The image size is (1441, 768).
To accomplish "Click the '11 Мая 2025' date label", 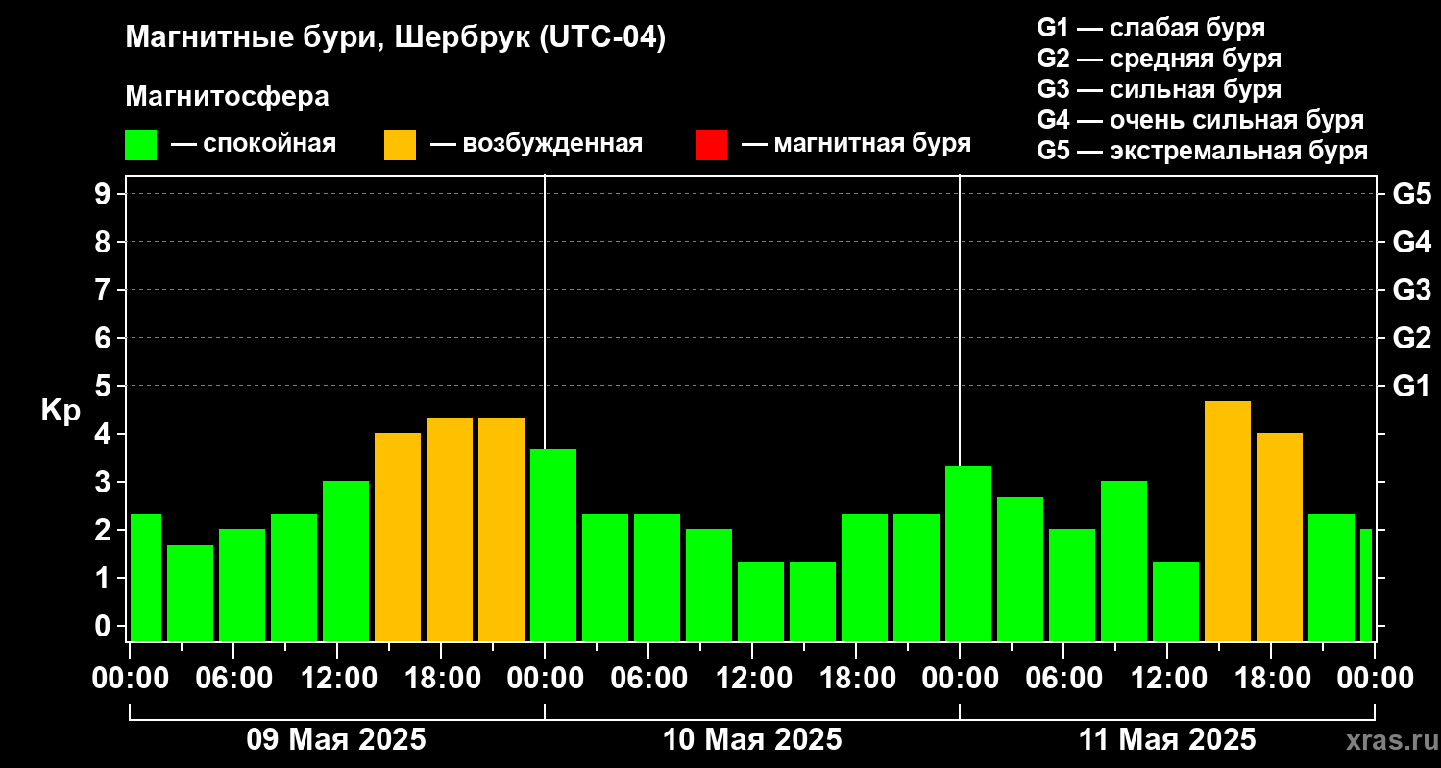I will click(1167, 739).
